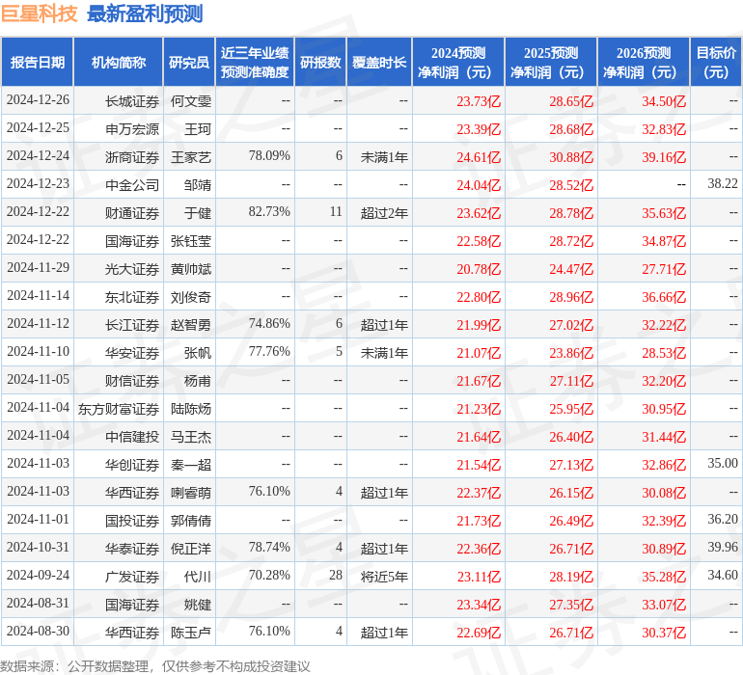Screen dimensions: 743x675
Task: Select the 覆盖时长 column header
Action: pos(379,62)
